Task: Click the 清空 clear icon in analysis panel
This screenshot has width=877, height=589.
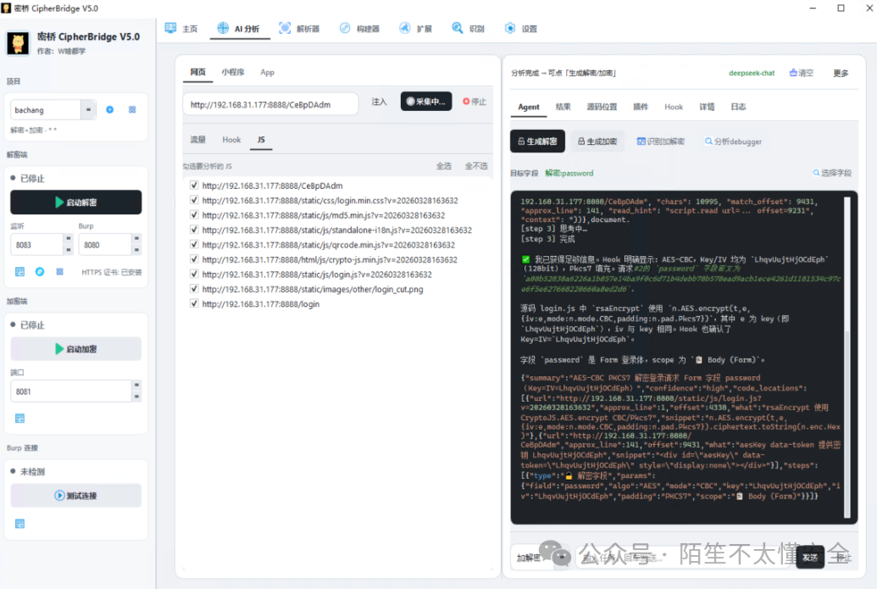Action: (793, 73)
